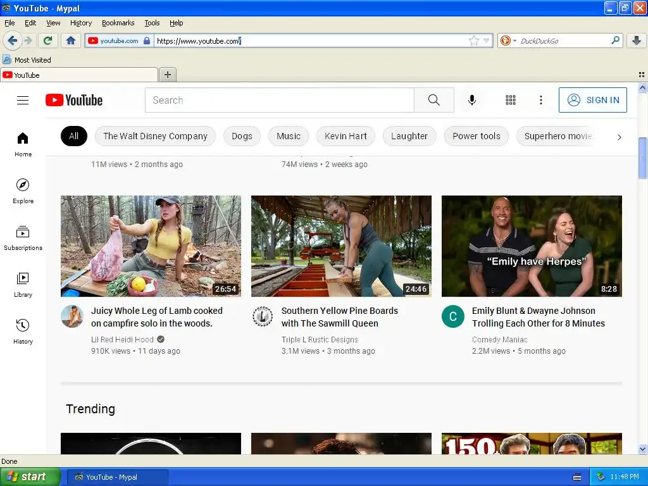Click the YouTube - Mypal taskbar button

tap(117, 477)
